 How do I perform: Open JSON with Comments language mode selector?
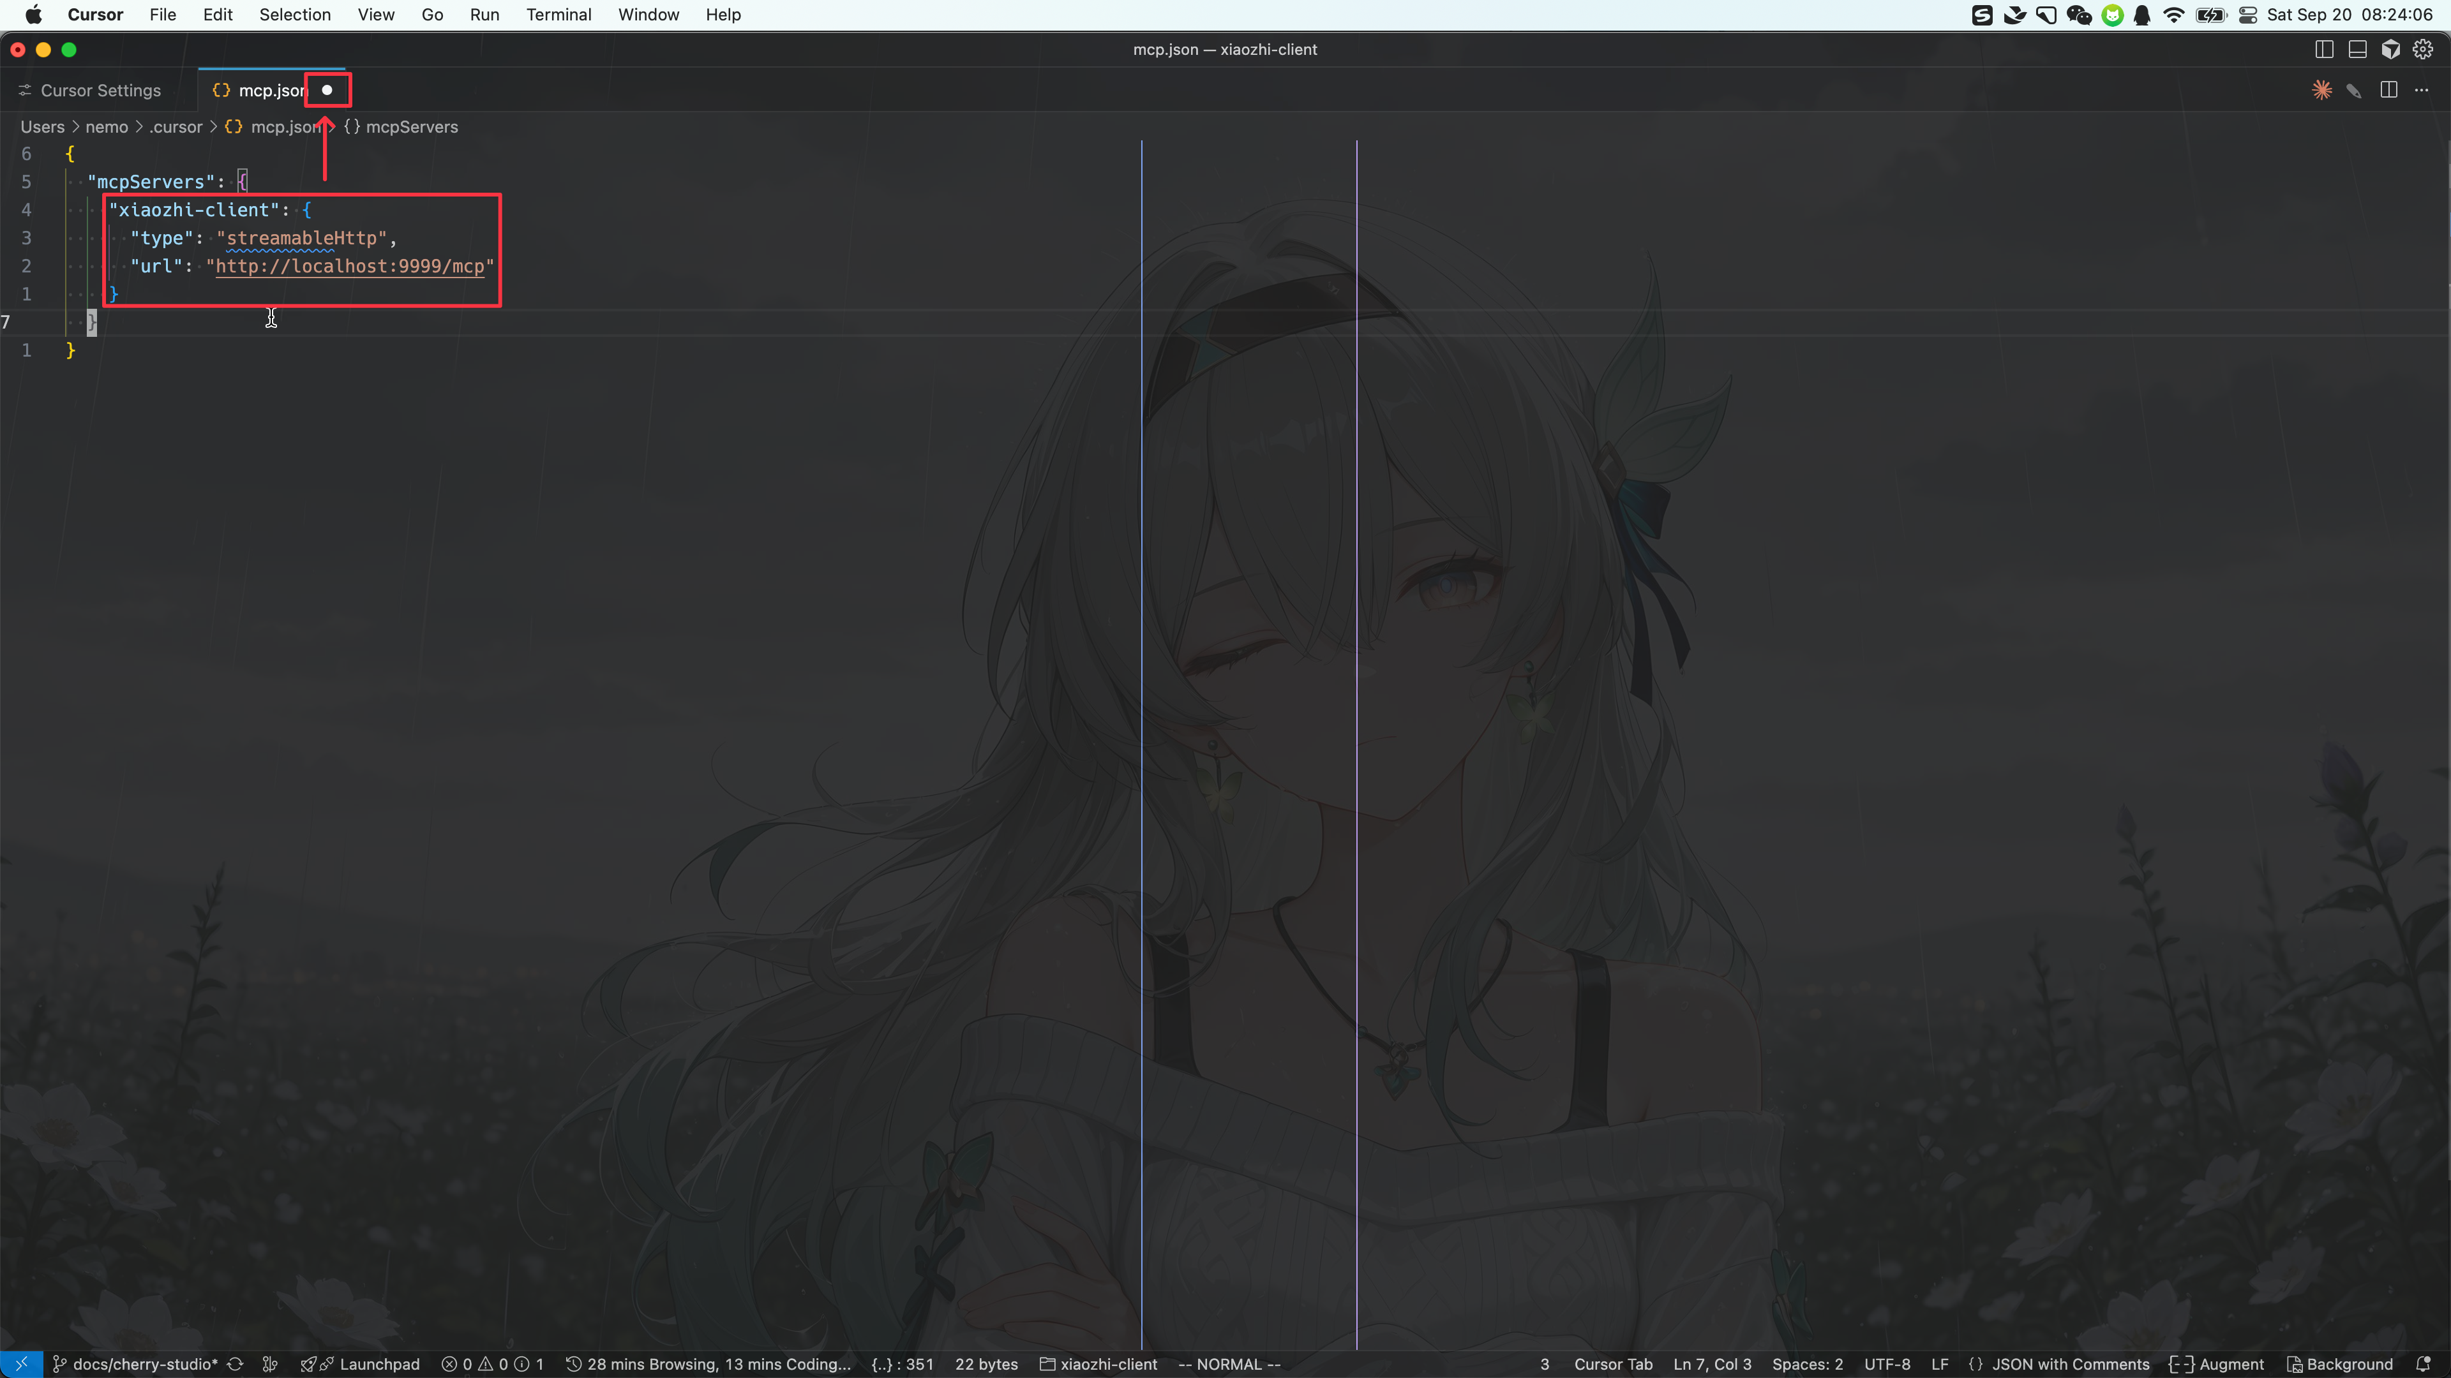click(2069, 1364)
